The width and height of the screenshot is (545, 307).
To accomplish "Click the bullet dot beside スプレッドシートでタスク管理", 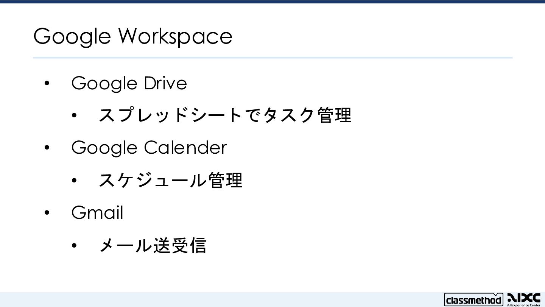I will click(74, 115).
